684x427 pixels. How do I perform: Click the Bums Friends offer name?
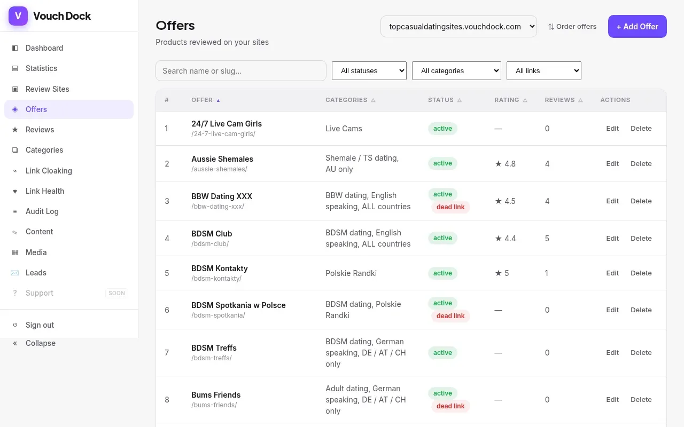216,395
